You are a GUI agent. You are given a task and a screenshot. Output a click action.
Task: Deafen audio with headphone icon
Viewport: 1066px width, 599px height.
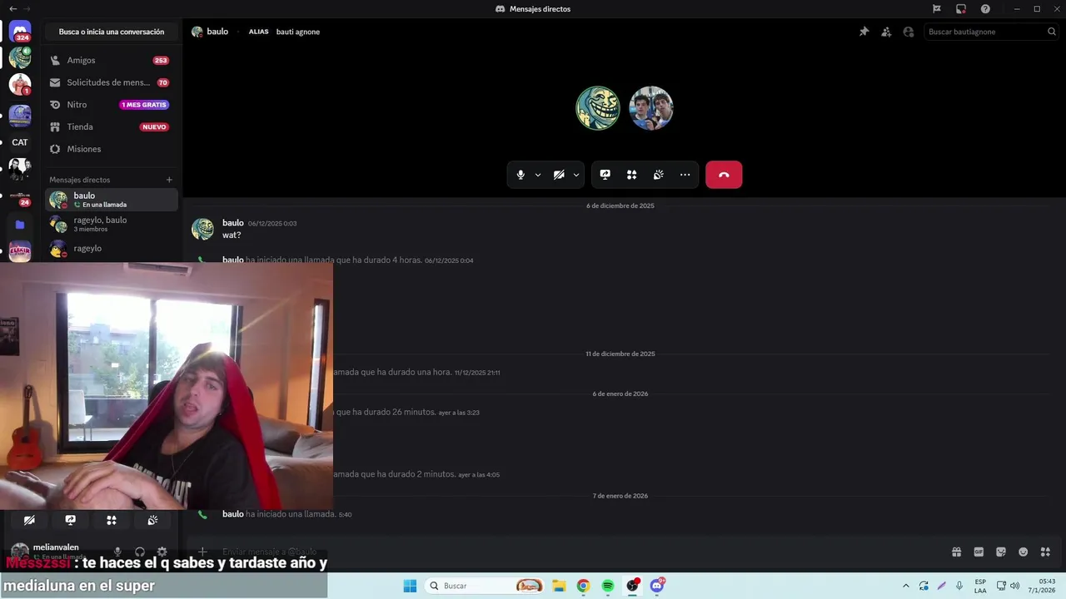pyautogui.click(x=140, y=552)
